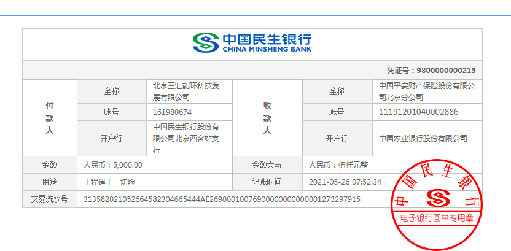
Task: Click the China Minsheng Bank logo
Action: tap(252, 42)
